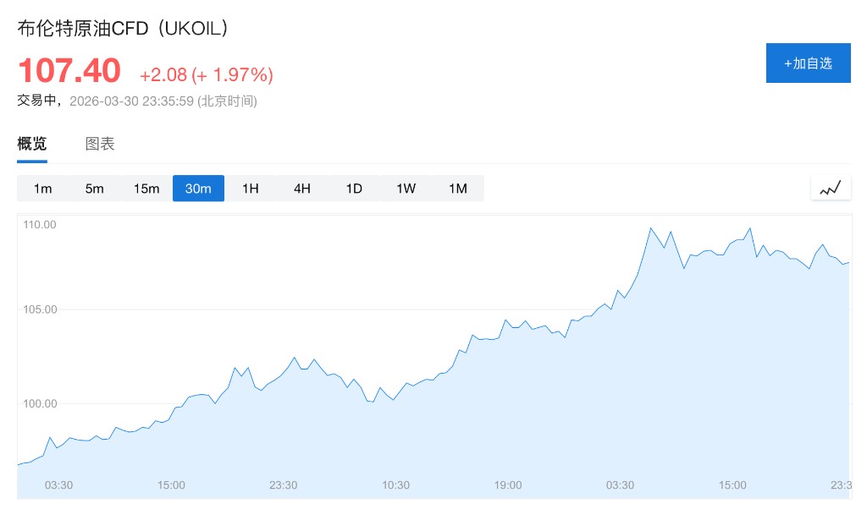Choose the 15m timeframe
867x509 pixels.
point(146,189)
